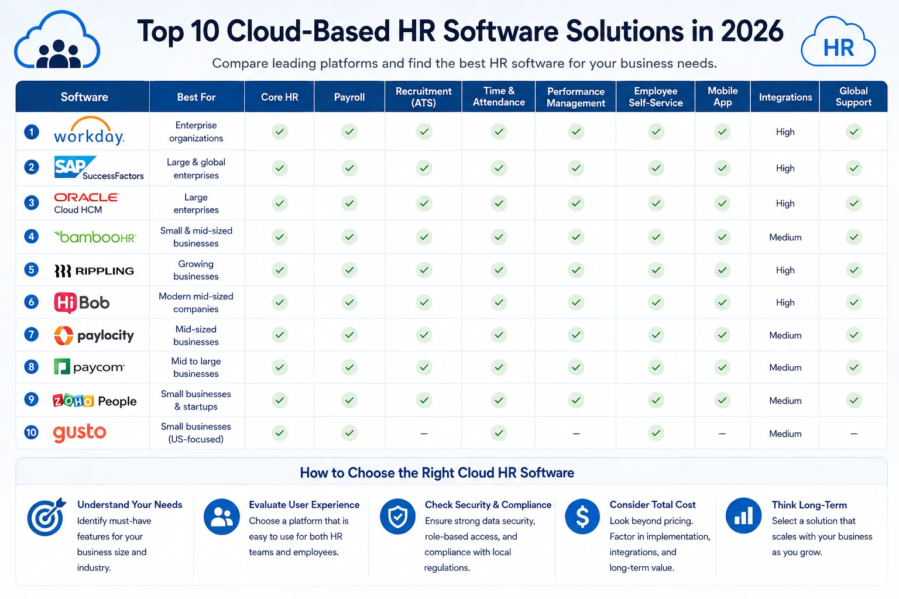Click HiBob's Employee Self-Service checkmark
899x599 pixels.
point(656,302)
